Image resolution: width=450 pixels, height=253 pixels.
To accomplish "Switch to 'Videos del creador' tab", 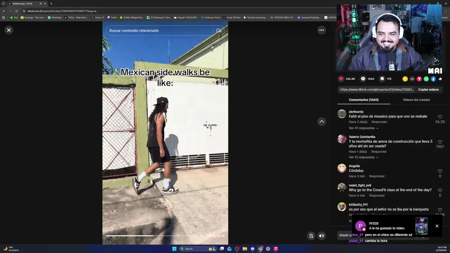I will click(x=416, y=100).
